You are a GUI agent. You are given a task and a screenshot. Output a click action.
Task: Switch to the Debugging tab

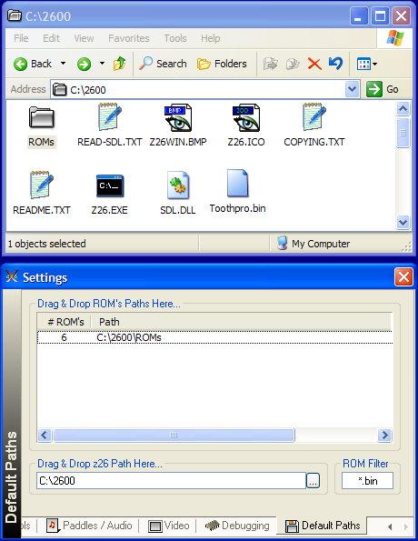[237, 526]
